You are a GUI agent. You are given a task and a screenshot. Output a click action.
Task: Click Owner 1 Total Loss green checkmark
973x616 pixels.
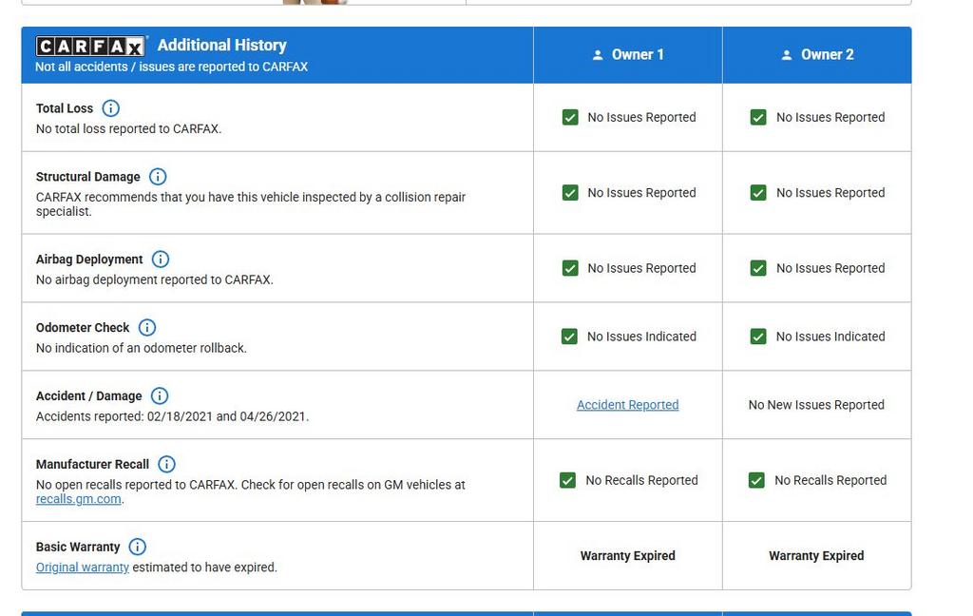pos(570,117)
